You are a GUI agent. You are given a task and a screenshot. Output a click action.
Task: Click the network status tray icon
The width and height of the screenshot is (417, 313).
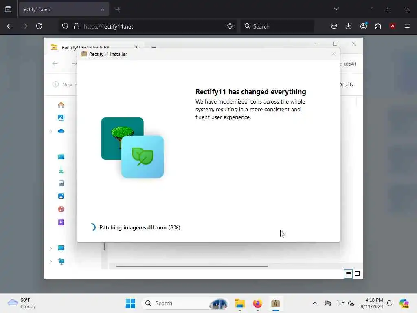(x=340, y=303)
